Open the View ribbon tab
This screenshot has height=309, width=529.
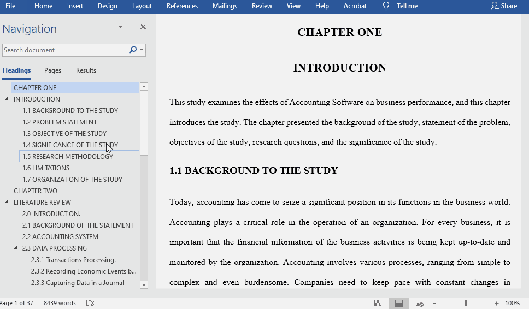pyautogui.click(x=293, y=6)
